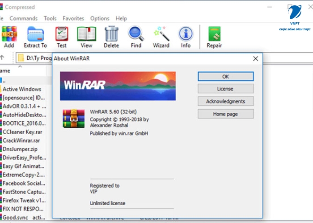Visit the Home page button

(226, 114)
